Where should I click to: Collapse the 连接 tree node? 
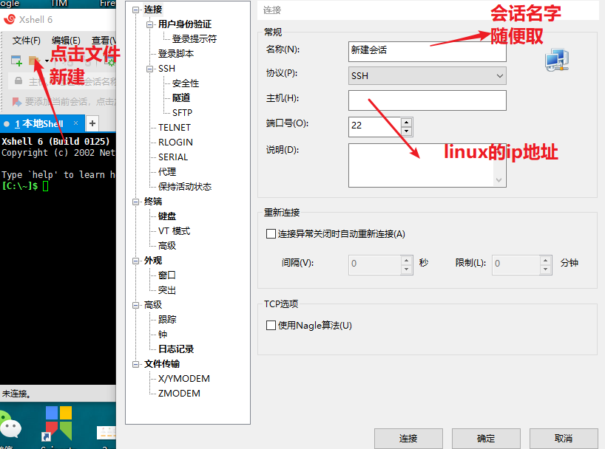[135, 10]
